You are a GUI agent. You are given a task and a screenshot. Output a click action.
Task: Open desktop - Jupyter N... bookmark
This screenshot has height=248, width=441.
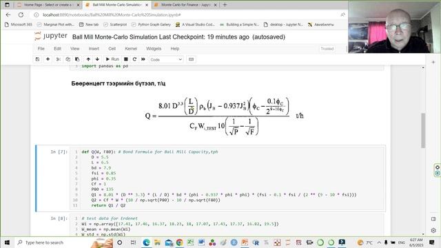[x=283, y=25]
